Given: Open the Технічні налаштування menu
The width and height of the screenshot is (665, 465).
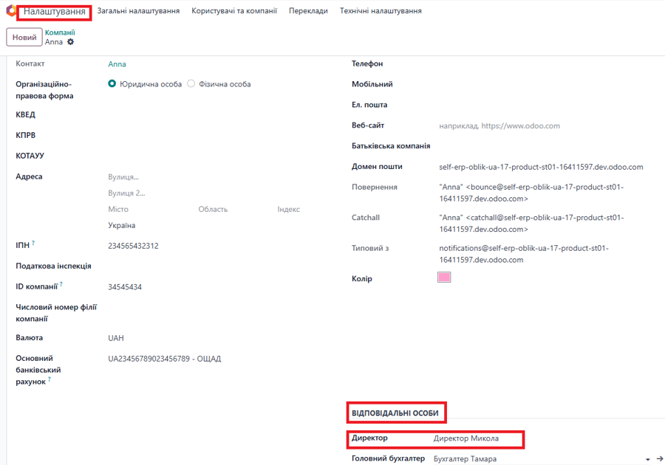Looking at the screenshot, I should (381, 11).
